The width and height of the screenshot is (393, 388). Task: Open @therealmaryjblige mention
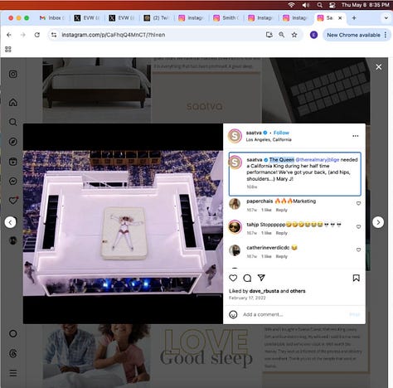318,160
